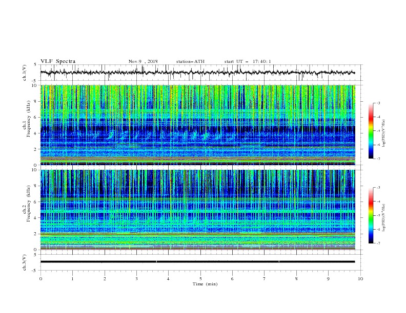Click the "5" volt tick of ch.3(V) axis

[x=36, y=255]
